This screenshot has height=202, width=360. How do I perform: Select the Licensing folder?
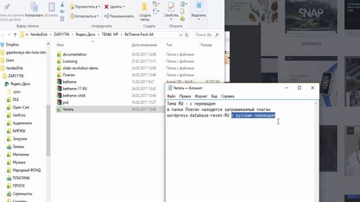(x=70, y=61)
